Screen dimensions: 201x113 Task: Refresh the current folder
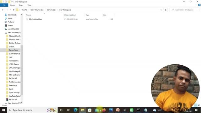point(166,10)
